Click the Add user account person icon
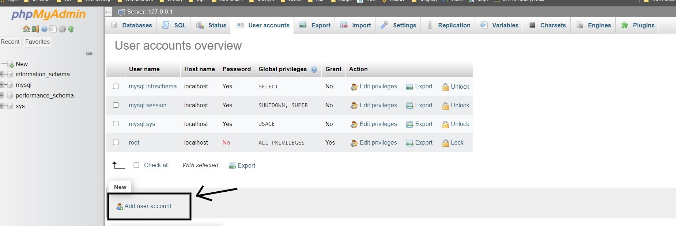Screen dimensions: 676x226 click(x=120, y=207)
